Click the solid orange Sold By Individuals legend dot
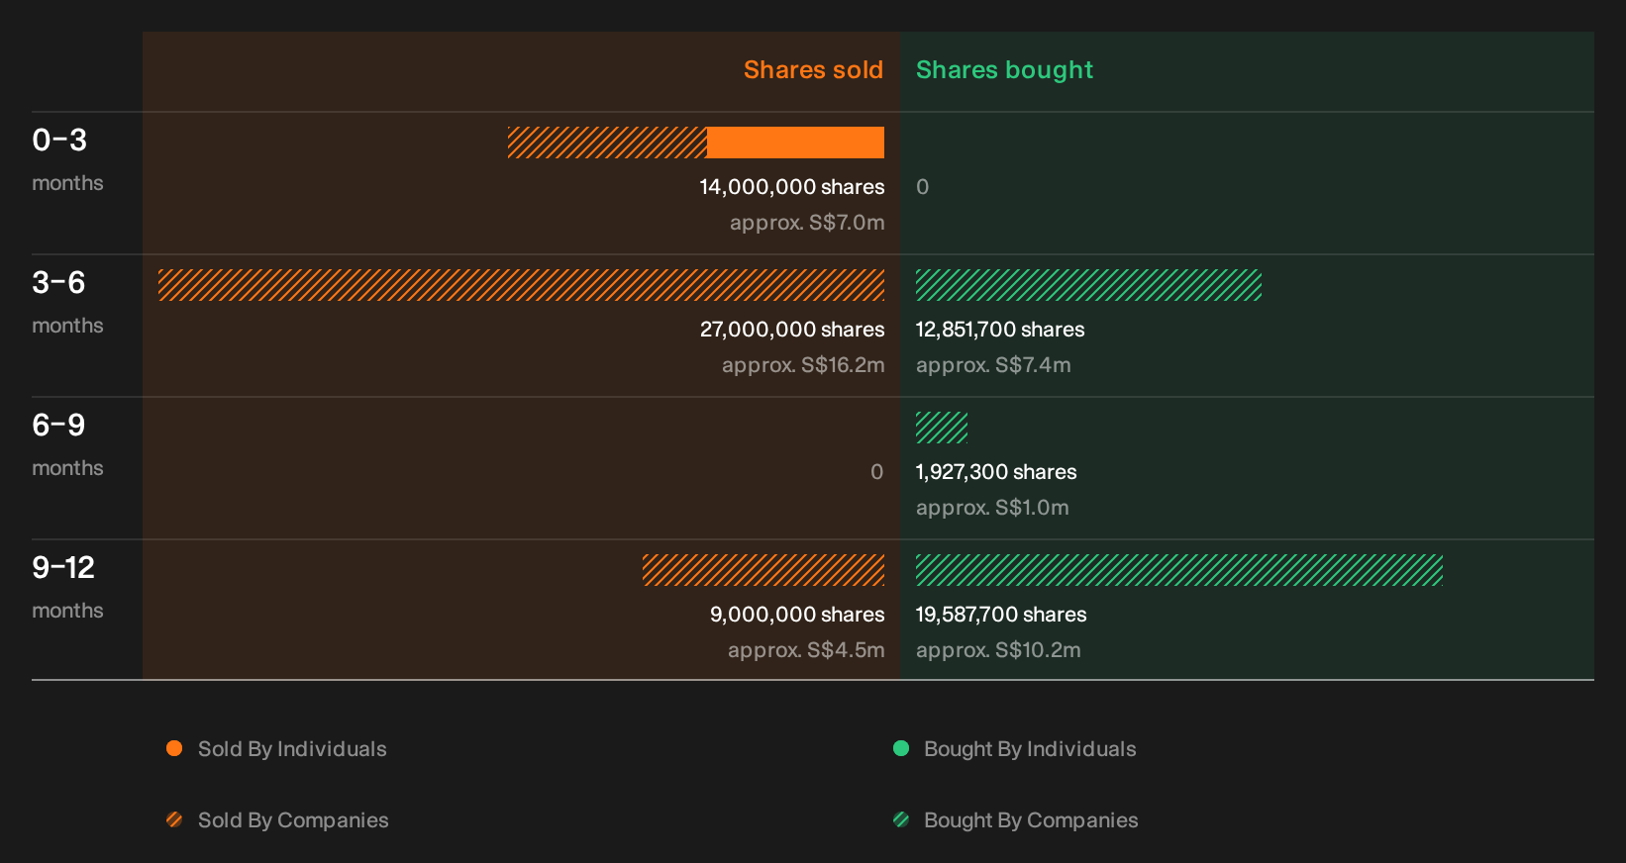 point(174,748)
